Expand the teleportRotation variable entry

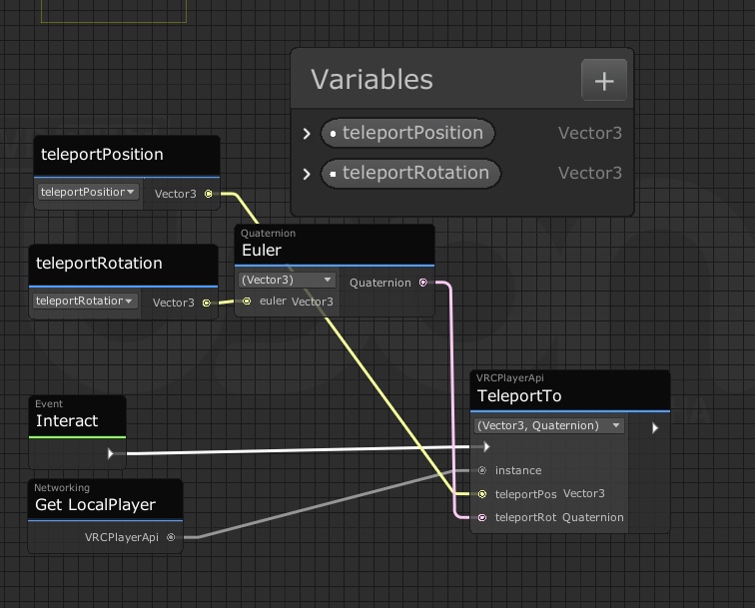tap(308, 174)
